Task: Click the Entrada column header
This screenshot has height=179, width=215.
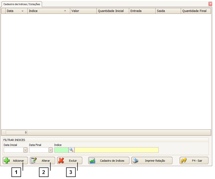Action: point(142,11)
